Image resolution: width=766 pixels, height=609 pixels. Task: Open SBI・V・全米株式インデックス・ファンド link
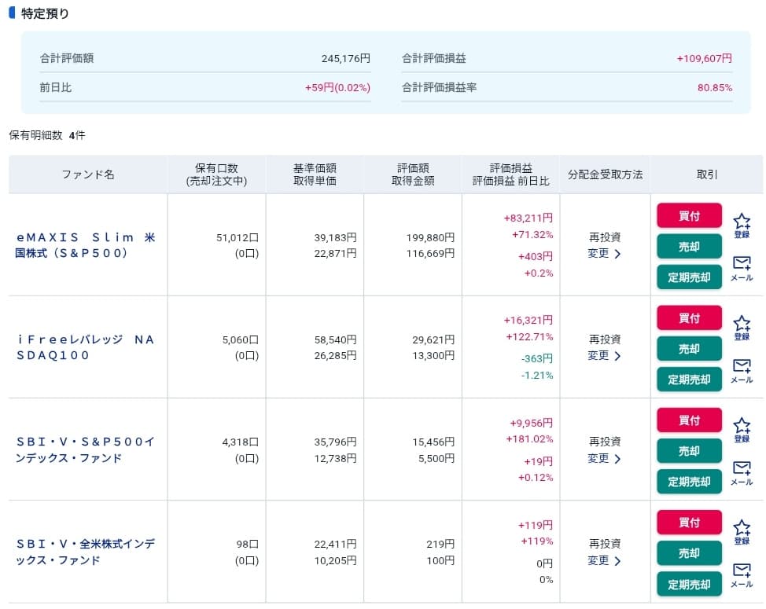pos(87,552)
